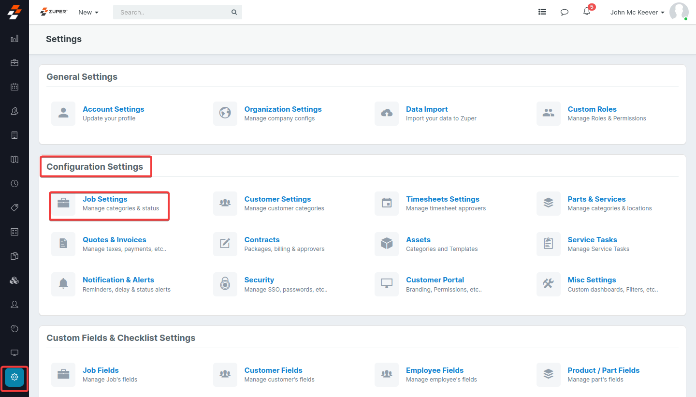Go to Quotes & Invoices settings
The height and width of the screenshot is (397, 696).
(114, 240)
